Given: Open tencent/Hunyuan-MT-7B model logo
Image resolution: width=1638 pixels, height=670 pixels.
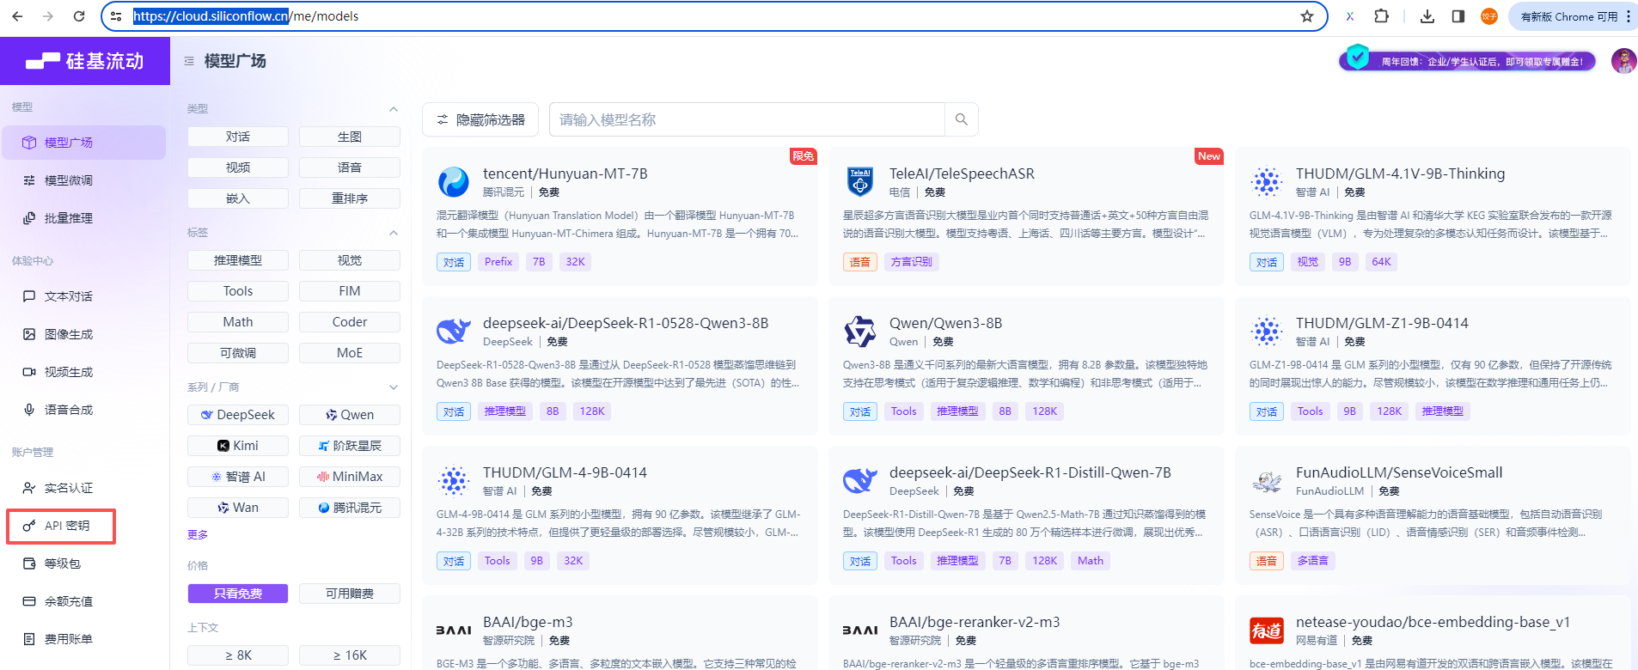Looking at the screenshot, I should (453, 182).
